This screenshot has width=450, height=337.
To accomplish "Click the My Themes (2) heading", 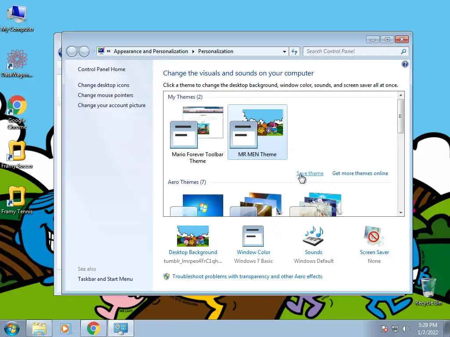I will pyautogui.click(x=185, y=97).
